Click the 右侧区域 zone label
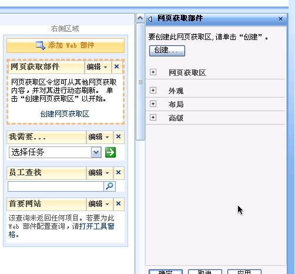The width and height of the screenshot is (295, 274). tap(65, 29)
